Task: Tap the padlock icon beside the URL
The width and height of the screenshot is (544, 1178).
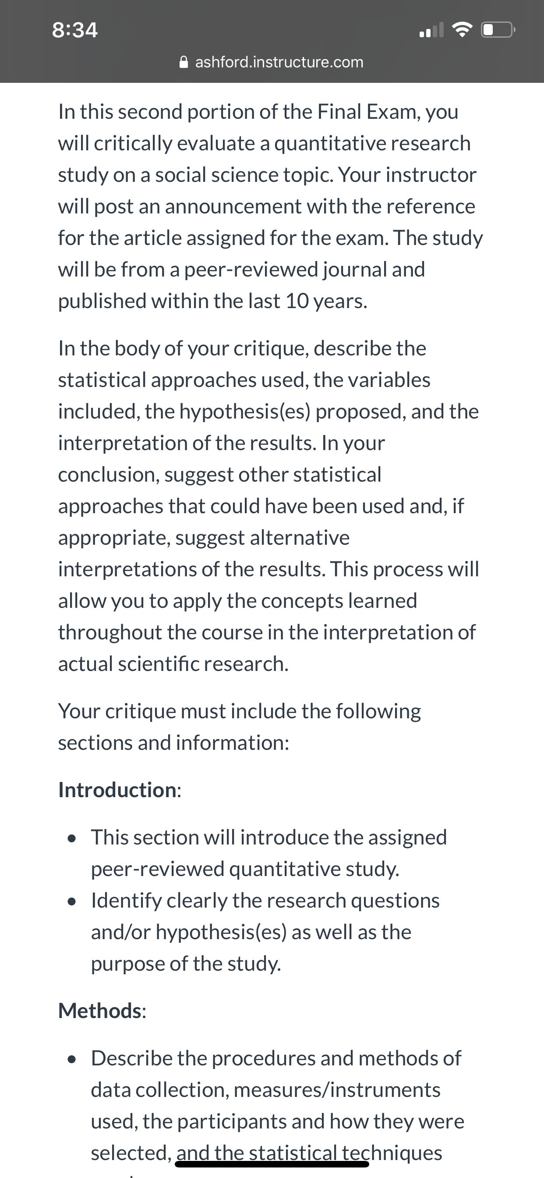Action: point(184,62)
